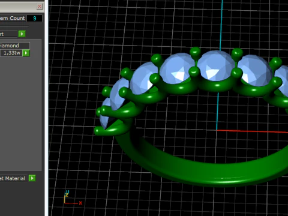Select the Diamond material field
Viewport: 288px width, 216px height.
tap(14, 46)
